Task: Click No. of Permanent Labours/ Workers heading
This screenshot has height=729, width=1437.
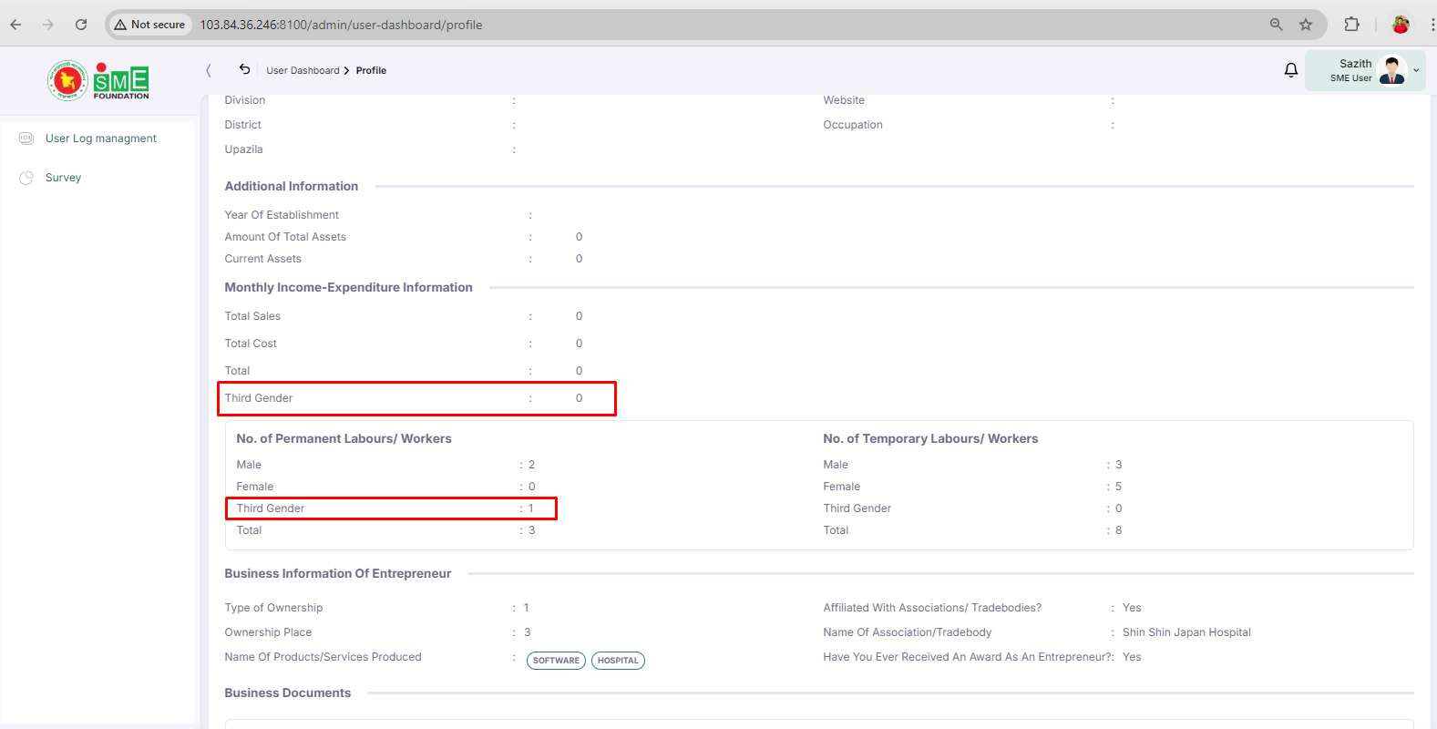Action: pos(344,438)
